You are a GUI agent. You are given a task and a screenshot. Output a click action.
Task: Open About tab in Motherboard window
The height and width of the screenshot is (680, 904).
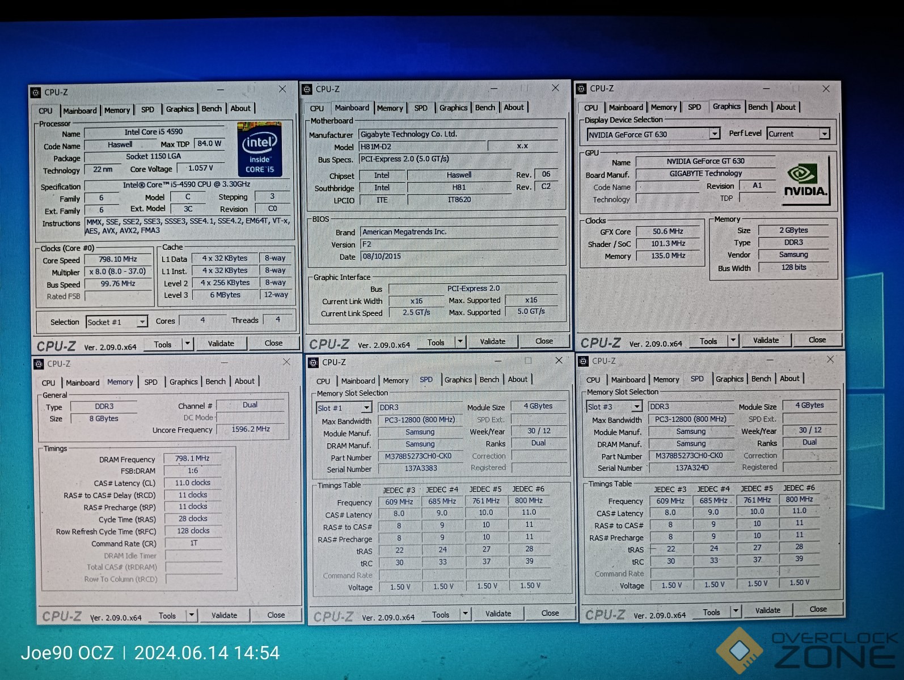[x=514, y=108]
